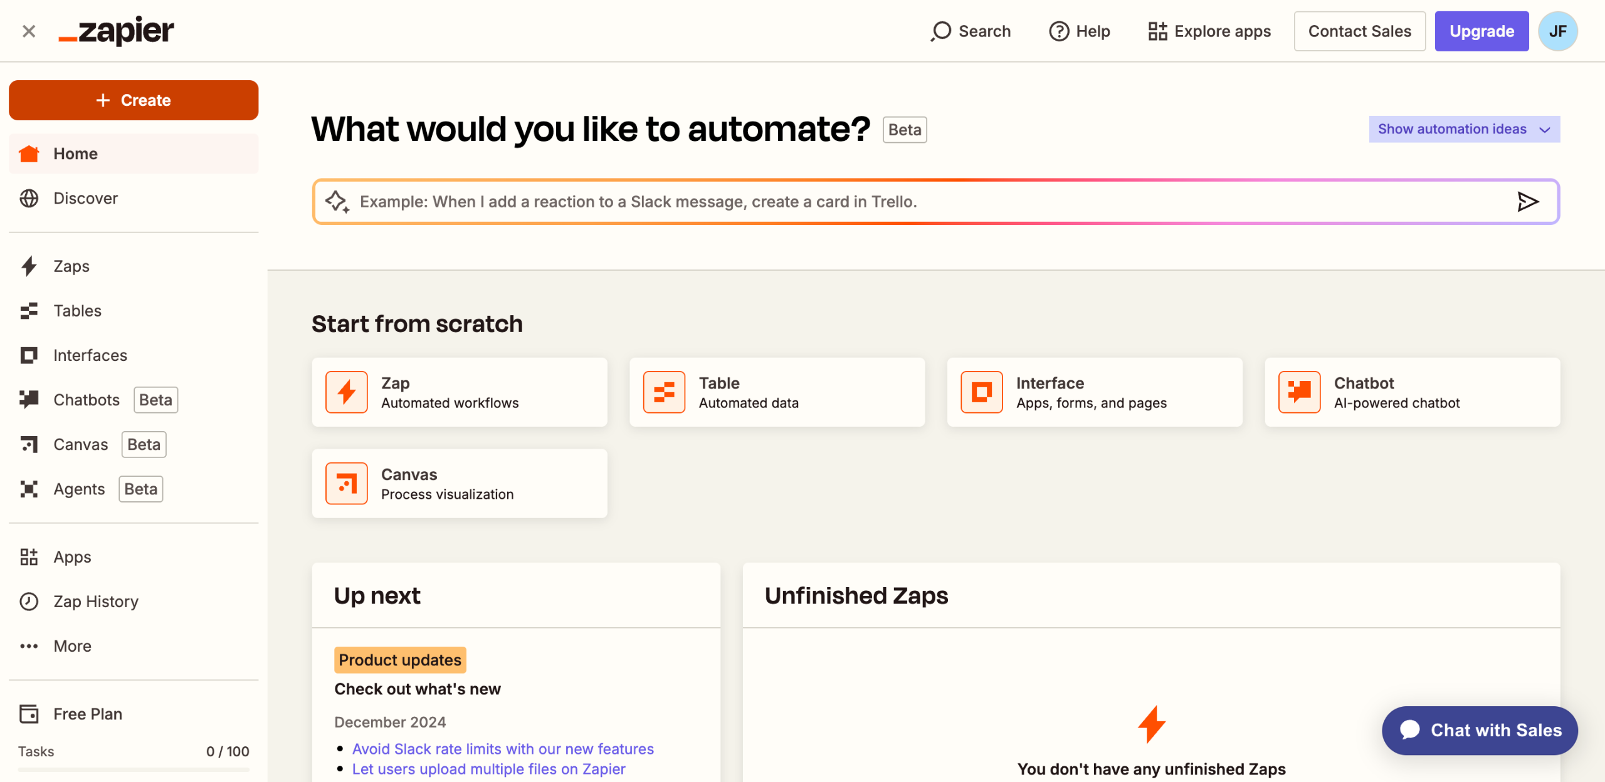The width and height of the screenshot is (1605, 782).
Task: Click the Tasks usage progress bar
Action: tap(134, 769)
